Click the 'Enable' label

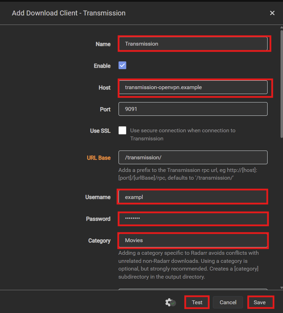point(102,66)
